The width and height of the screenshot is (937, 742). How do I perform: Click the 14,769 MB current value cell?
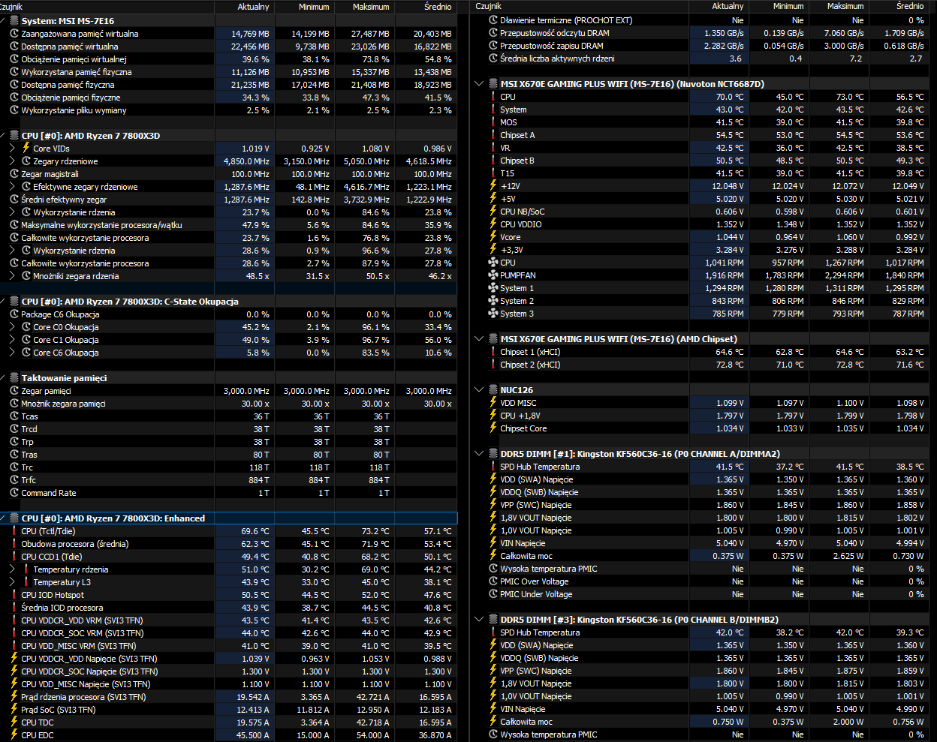[244, 34]
